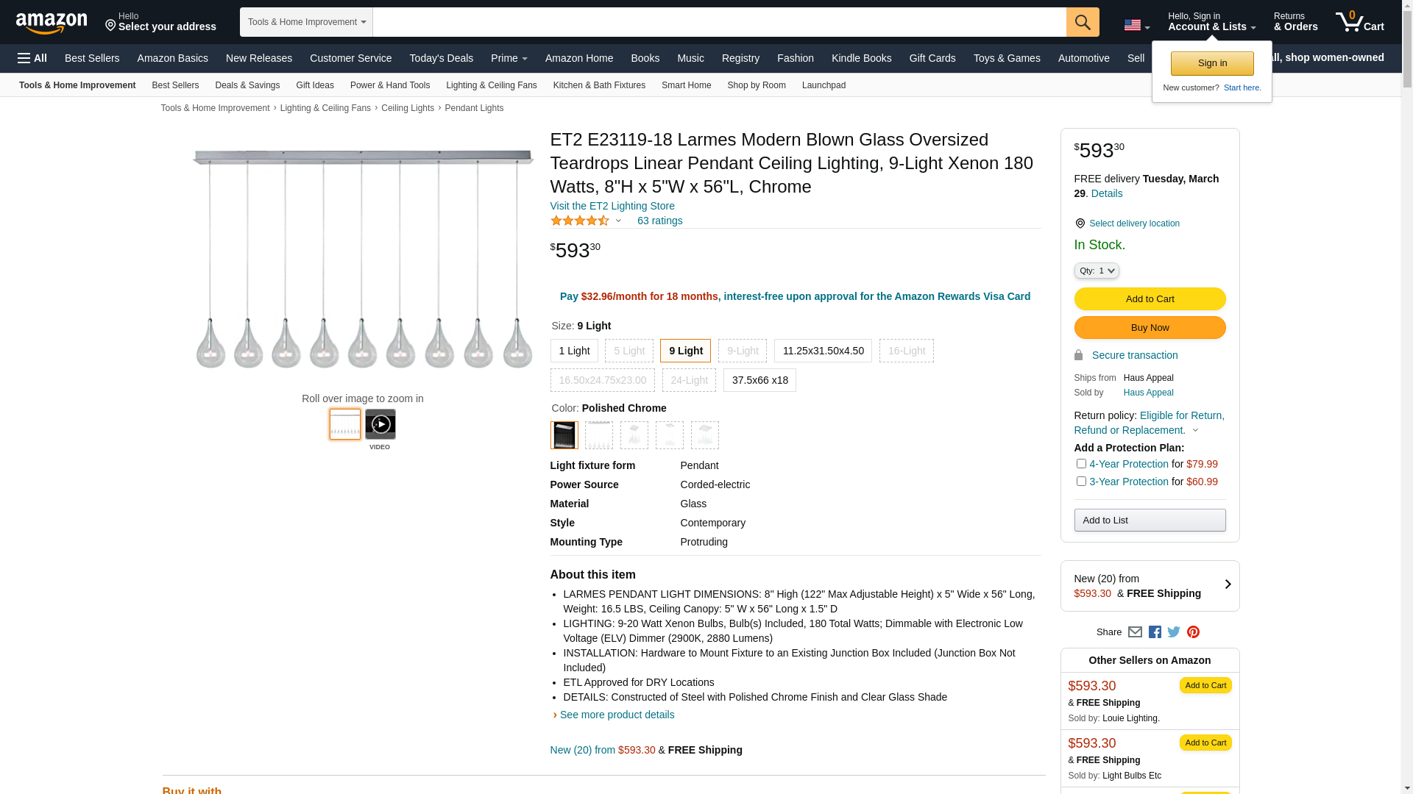This screenshot has height=794, width=1413.
Task: Open Today's Deals in navigation bar
Action: coord(441,58)
